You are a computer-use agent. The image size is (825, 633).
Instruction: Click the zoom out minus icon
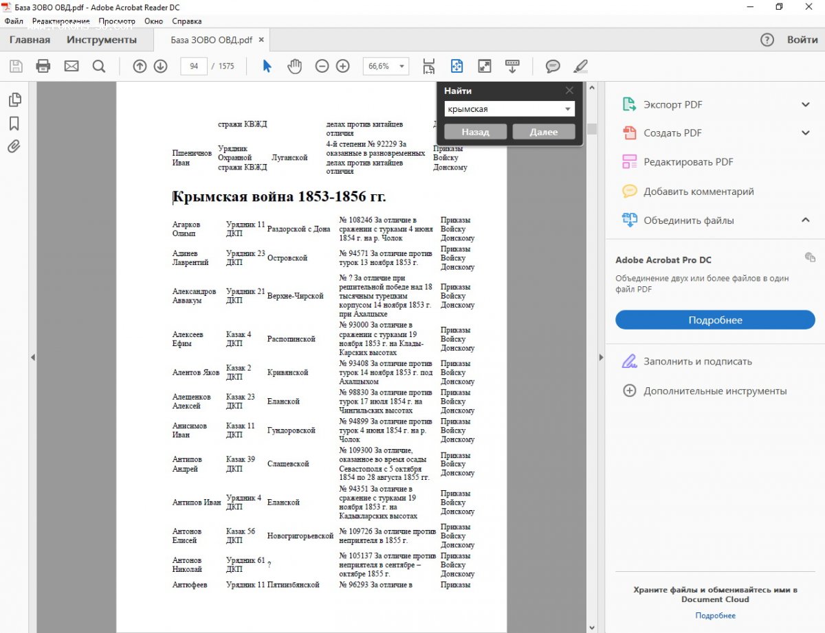tap(322, 66)
